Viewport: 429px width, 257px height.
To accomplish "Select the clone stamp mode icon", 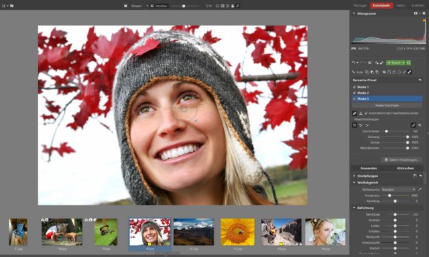I will tap(361, 113).
